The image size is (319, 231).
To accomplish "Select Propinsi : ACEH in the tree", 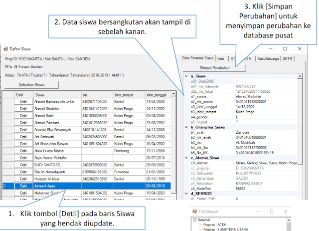I will click(x=215, y=225).
